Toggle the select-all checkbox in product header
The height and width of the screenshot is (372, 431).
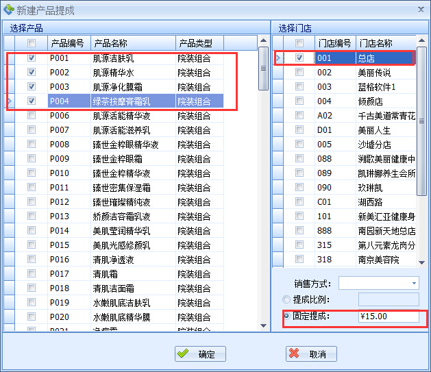tap(32, 43)
